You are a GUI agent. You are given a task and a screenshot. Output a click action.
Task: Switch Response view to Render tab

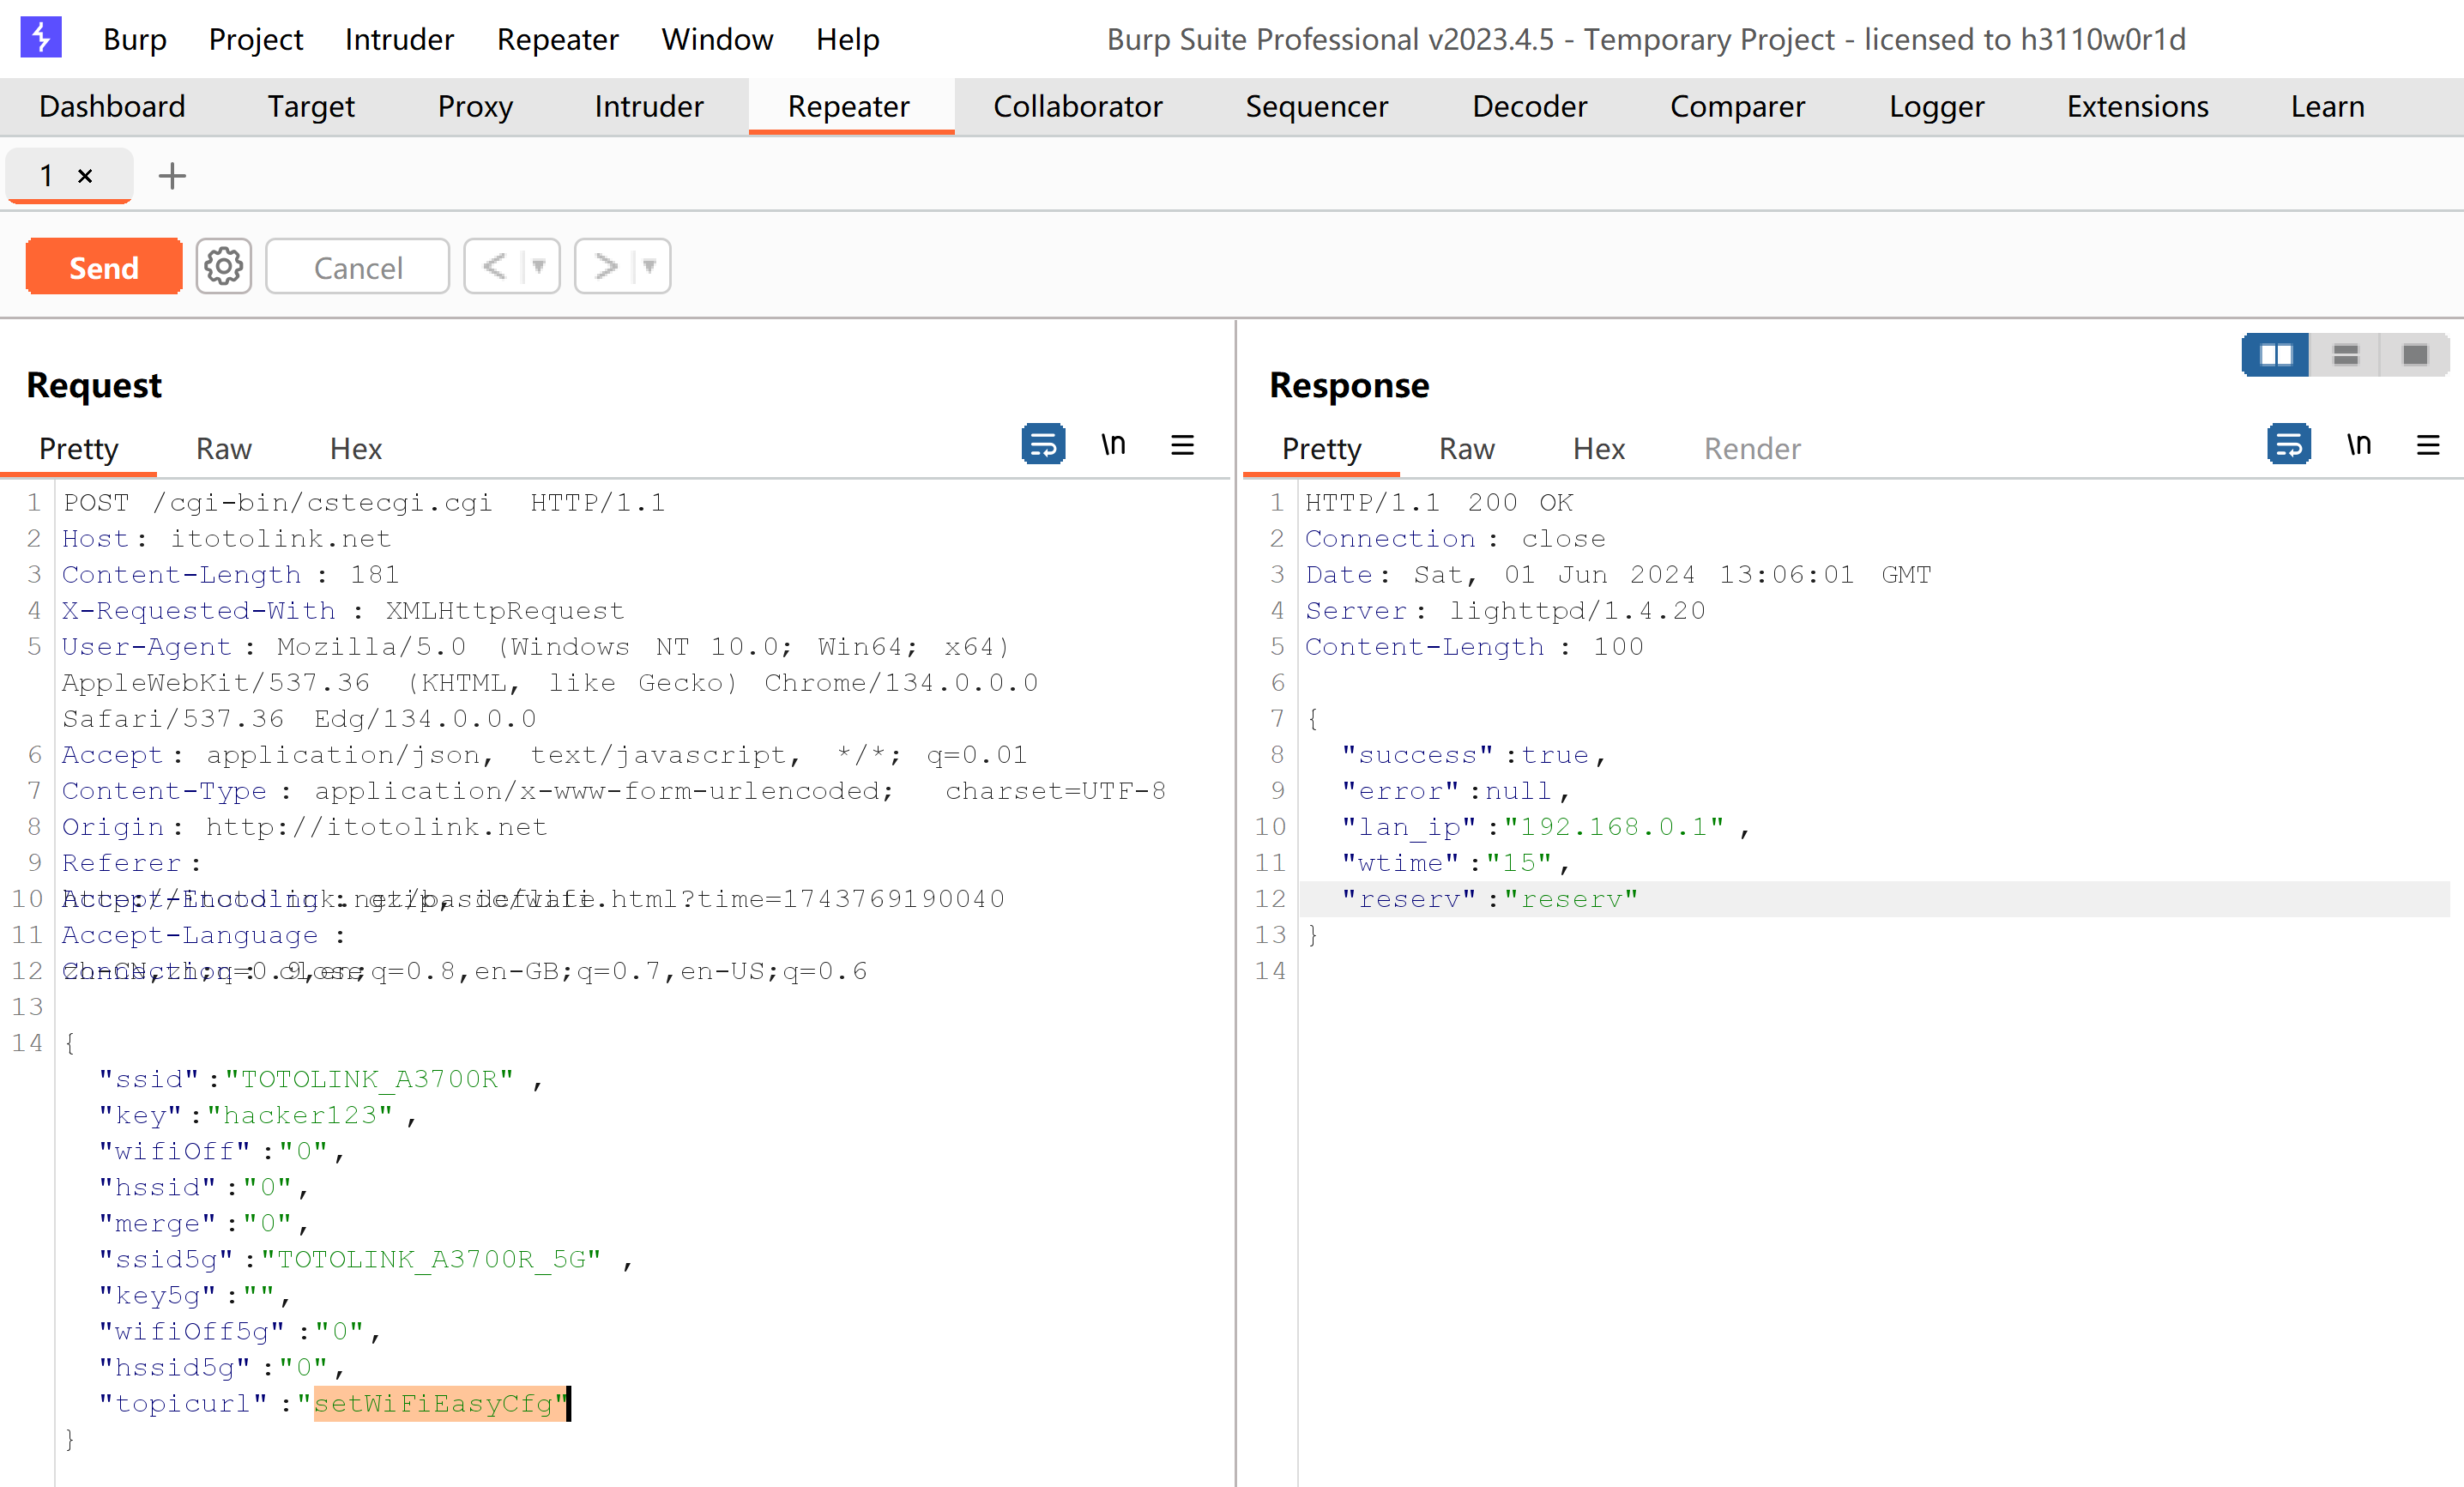pyautogui.click(x=1752, y=448)
